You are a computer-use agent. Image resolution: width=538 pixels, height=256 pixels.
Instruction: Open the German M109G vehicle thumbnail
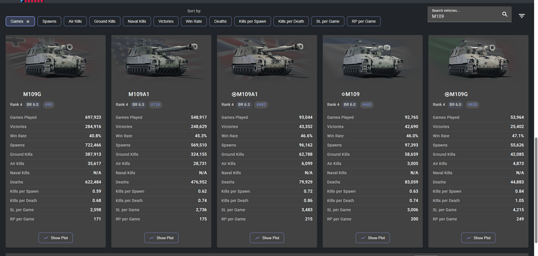(55, 59)
